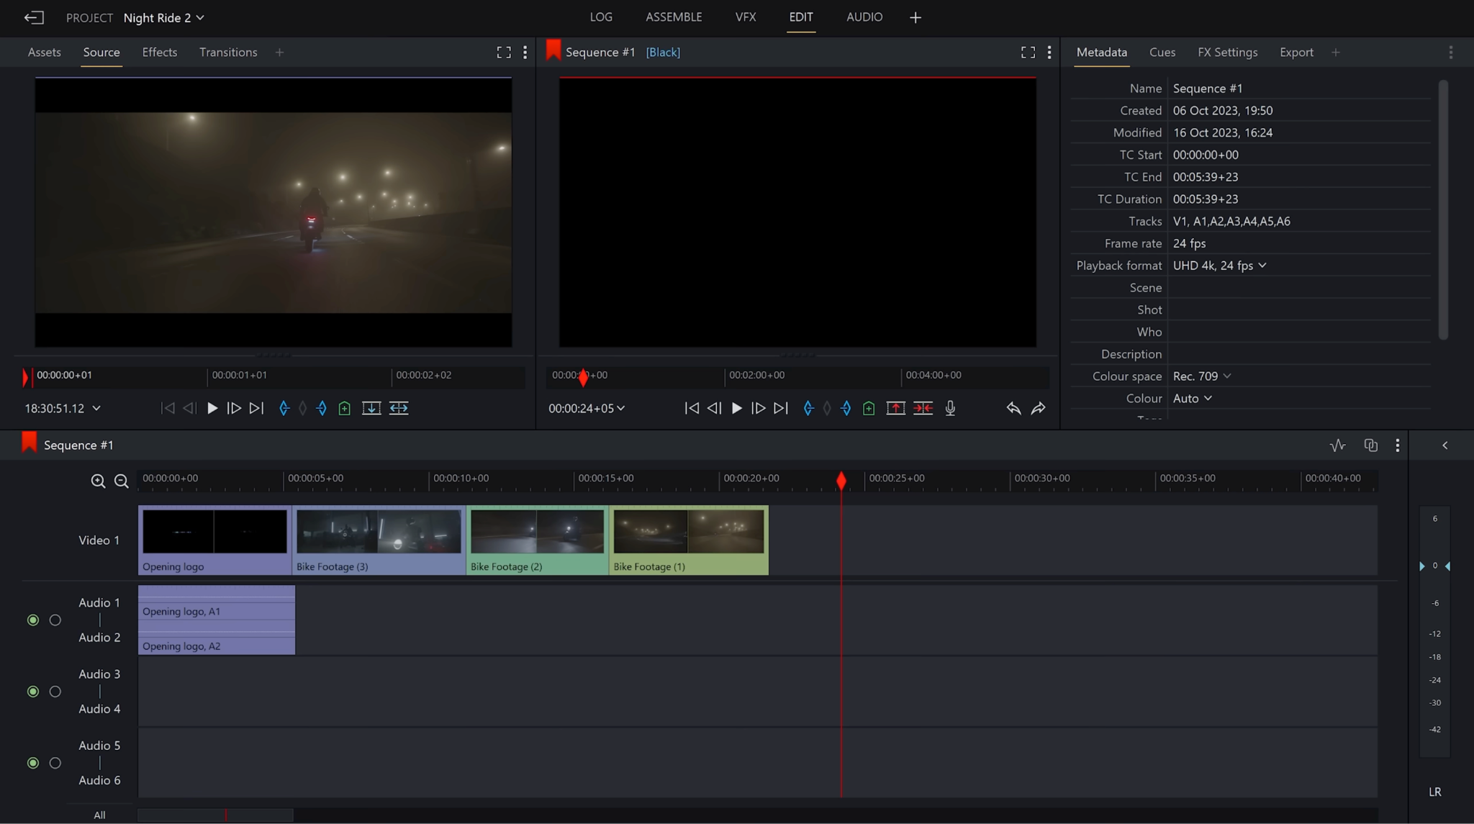Image resolution: width=1474 pixels, height=824 pixels.
Task: Select the voiceover microphone icon
Action: coord(950,408)
